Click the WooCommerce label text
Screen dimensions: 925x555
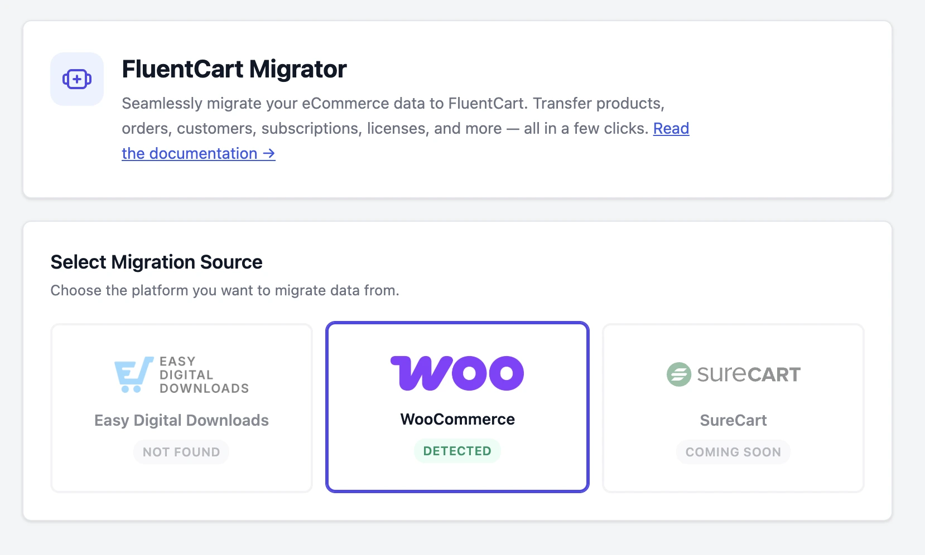457,419
